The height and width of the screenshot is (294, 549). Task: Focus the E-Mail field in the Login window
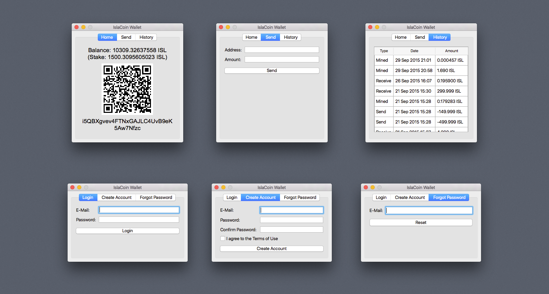point(139,210)
